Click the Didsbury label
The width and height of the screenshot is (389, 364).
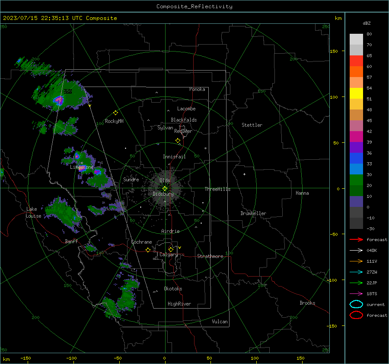pyautogui.click(x=163, y=194)
